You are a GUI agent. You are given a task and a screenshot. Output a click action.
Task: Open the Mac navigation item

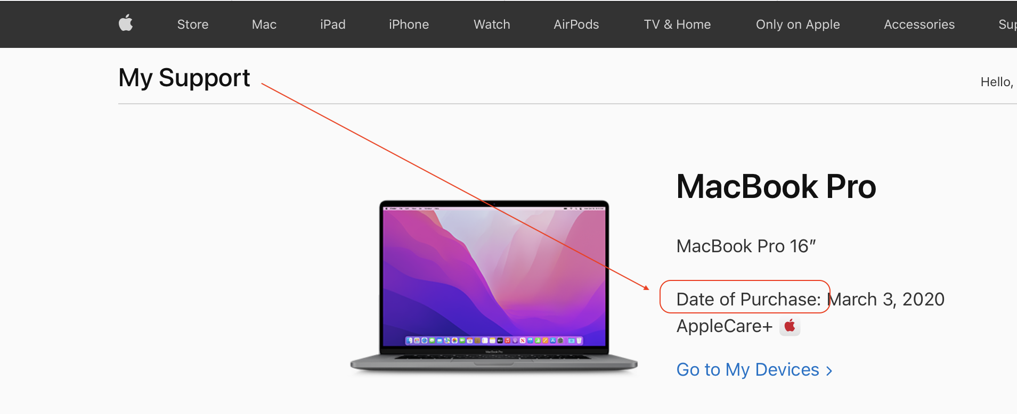[264, 24]
